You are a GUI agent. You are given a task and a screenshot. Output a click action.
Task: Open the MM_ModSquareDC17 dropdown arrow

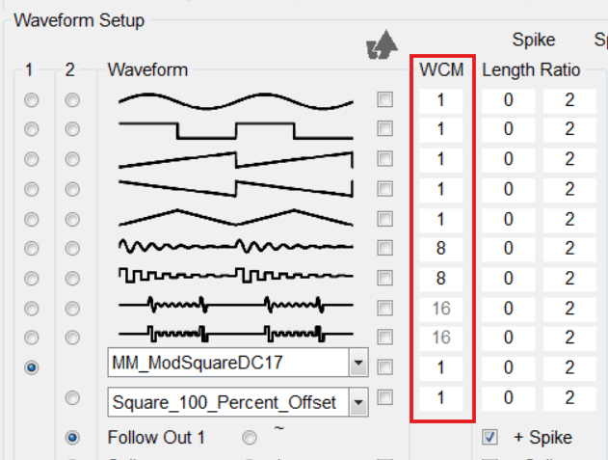point(358,363)
